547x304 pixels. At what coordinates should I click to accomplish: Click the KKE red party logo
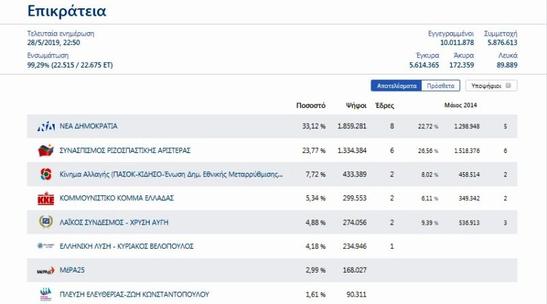coord(45,198)
